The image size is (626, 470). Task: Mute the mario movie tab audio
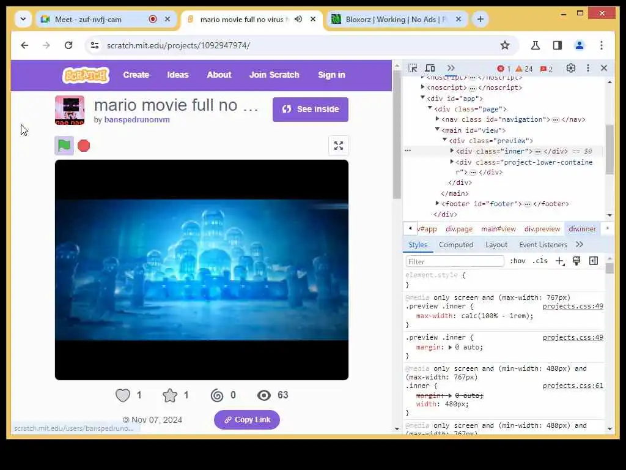tap(298, 19)
